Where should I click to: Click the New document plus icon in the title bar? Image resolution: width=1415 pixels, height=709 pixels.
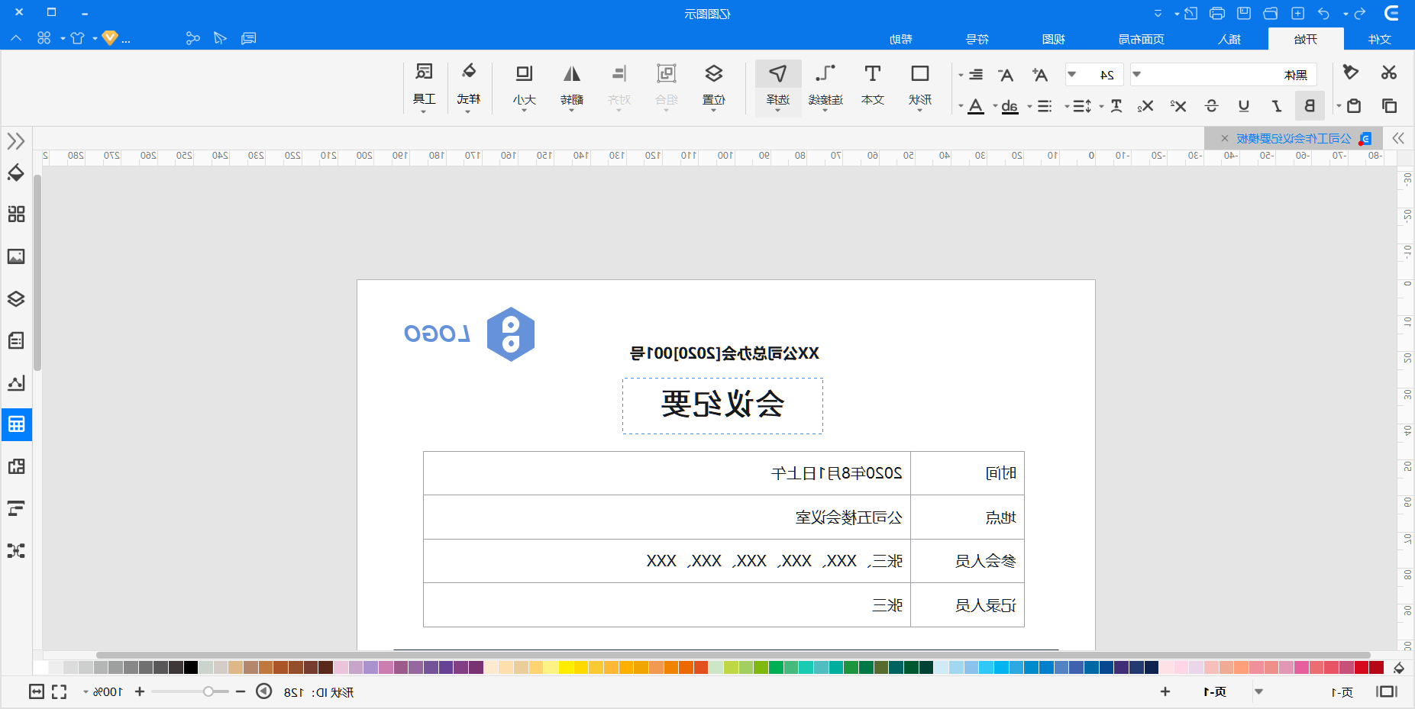click(x=1297, y=13)
